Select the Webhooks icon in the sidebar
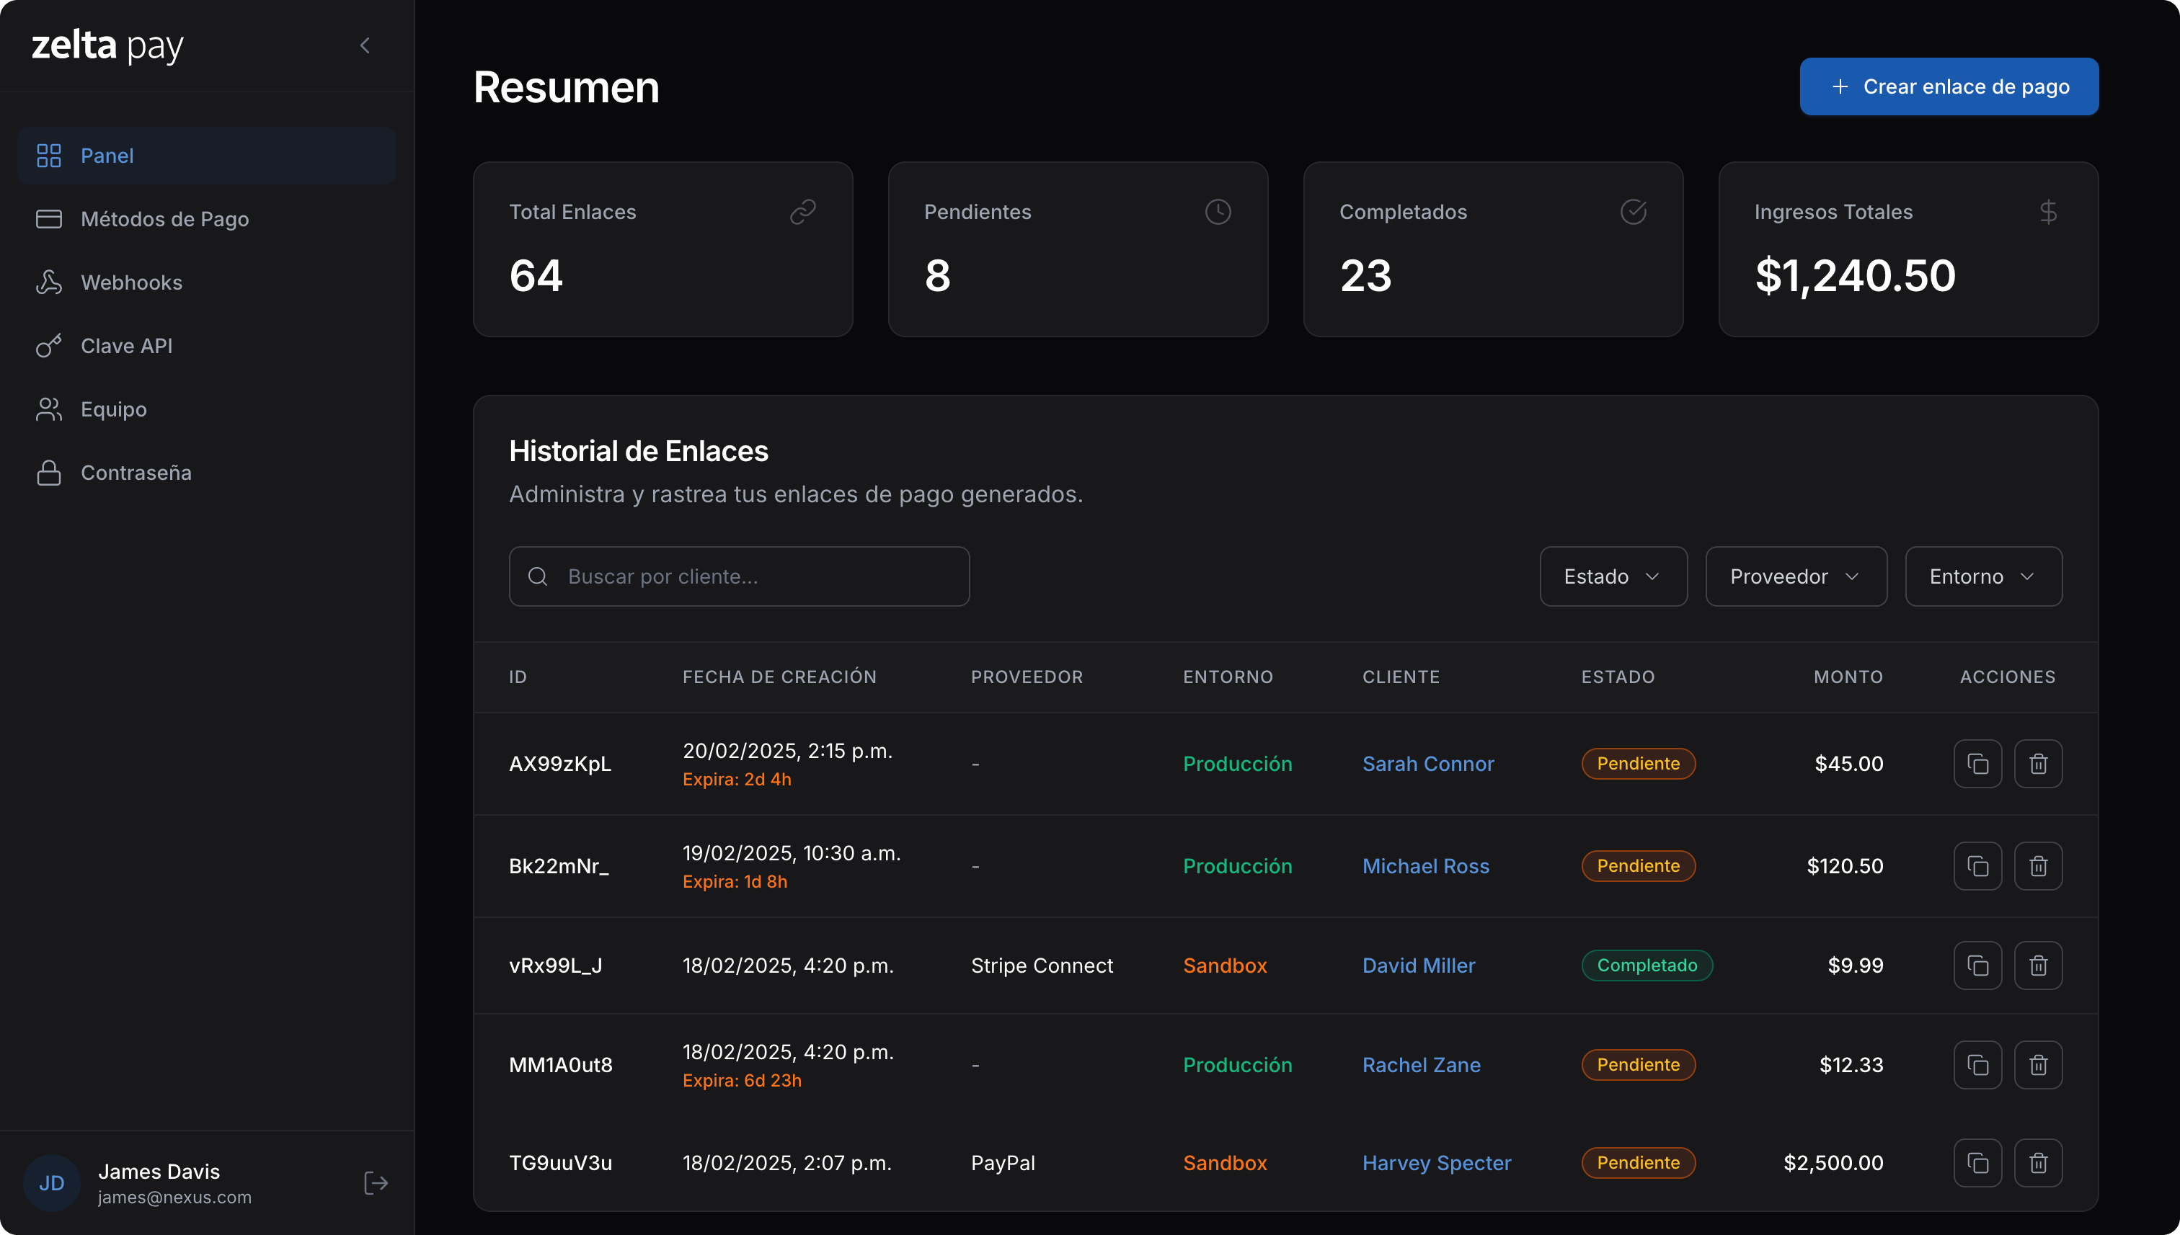The height and width of the screenshot is (1235, 2180). point(48,282)
